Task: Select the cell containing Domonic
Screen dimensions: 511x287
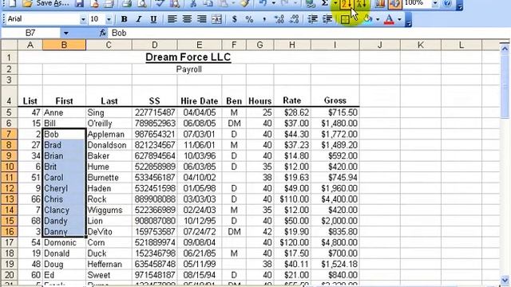Action: pos(64,242)
